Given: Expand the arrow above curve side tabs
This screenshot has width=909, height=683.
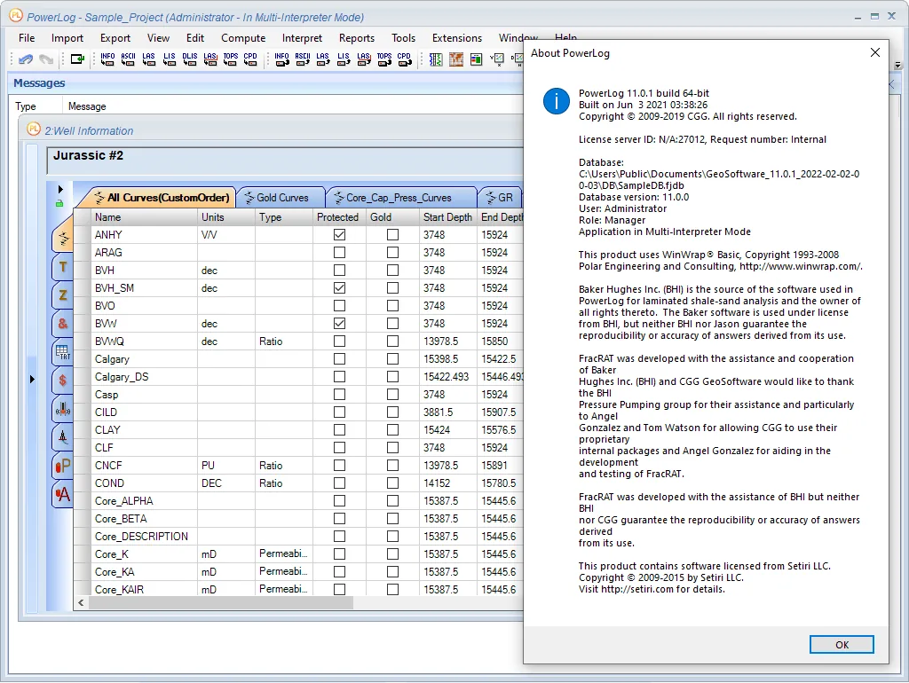Looking at the screenshot, I should point(60,190).
